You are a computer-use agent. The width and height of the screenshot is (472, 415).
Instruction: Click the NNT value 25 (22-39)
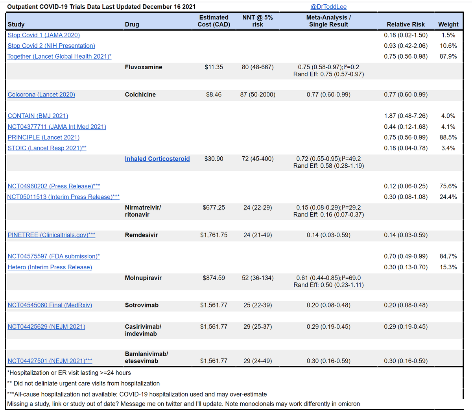click(258, 305)
